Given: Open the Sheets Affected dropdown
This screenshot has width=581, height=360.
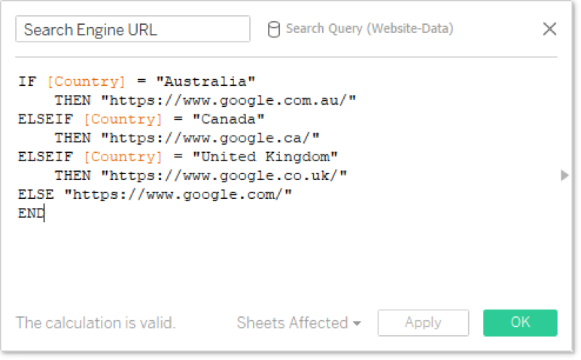Looking at the screenshot, I should pyautogui.click(x=299, y=322).
